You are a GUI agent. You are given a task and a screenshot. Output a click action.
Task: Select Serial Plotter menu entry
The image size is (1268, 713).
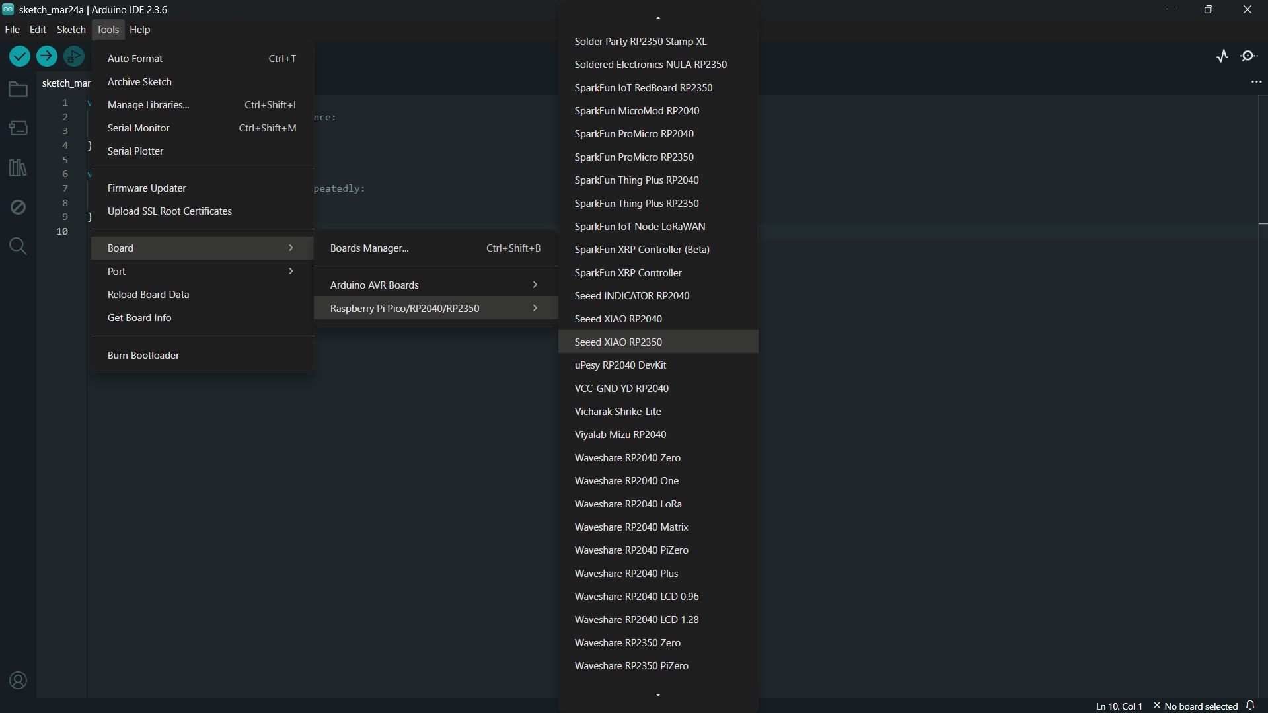pos(202,151)
